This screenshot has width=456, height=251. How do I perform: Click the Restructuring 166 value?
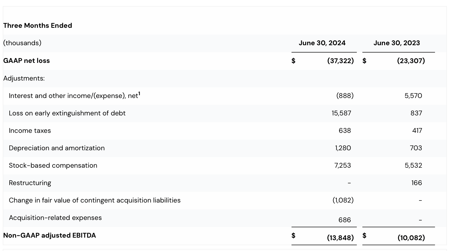416,183
